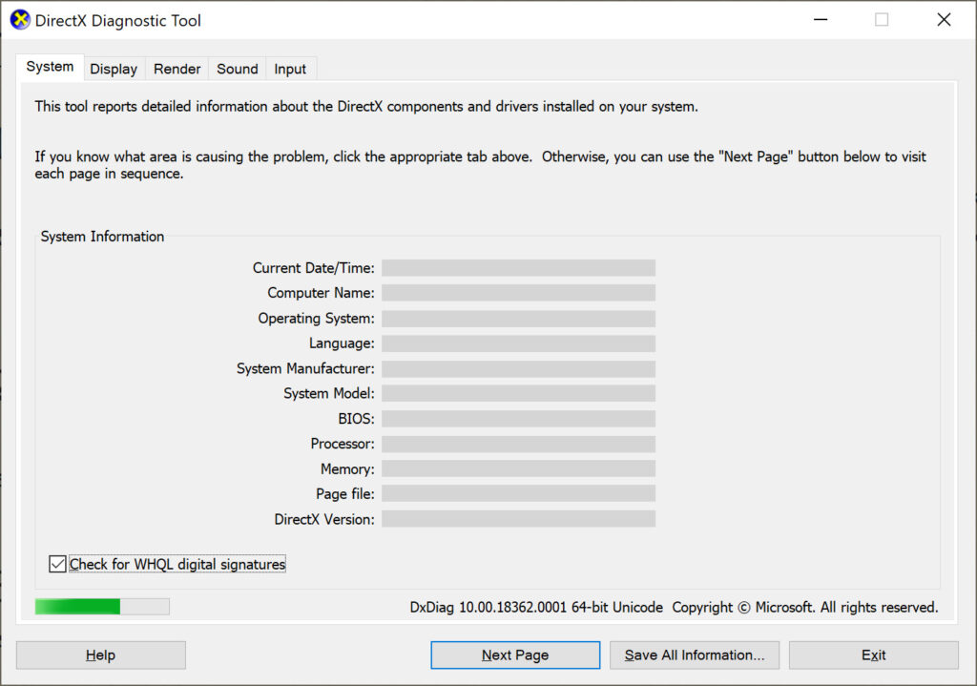
Task: Disable Check for WHQL digital signatures
Action: coord(57,564)
